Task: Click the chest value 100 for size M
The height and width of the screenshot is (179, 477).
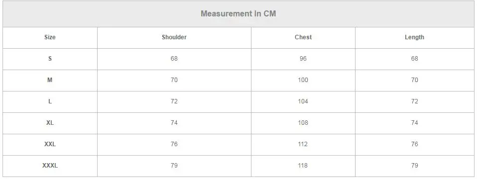Action: coord(303,80)
